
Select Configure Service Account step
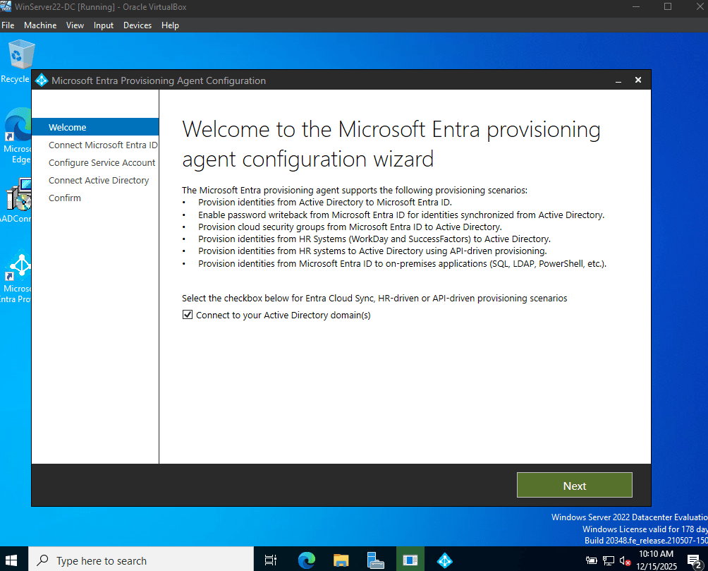[102, 163]
